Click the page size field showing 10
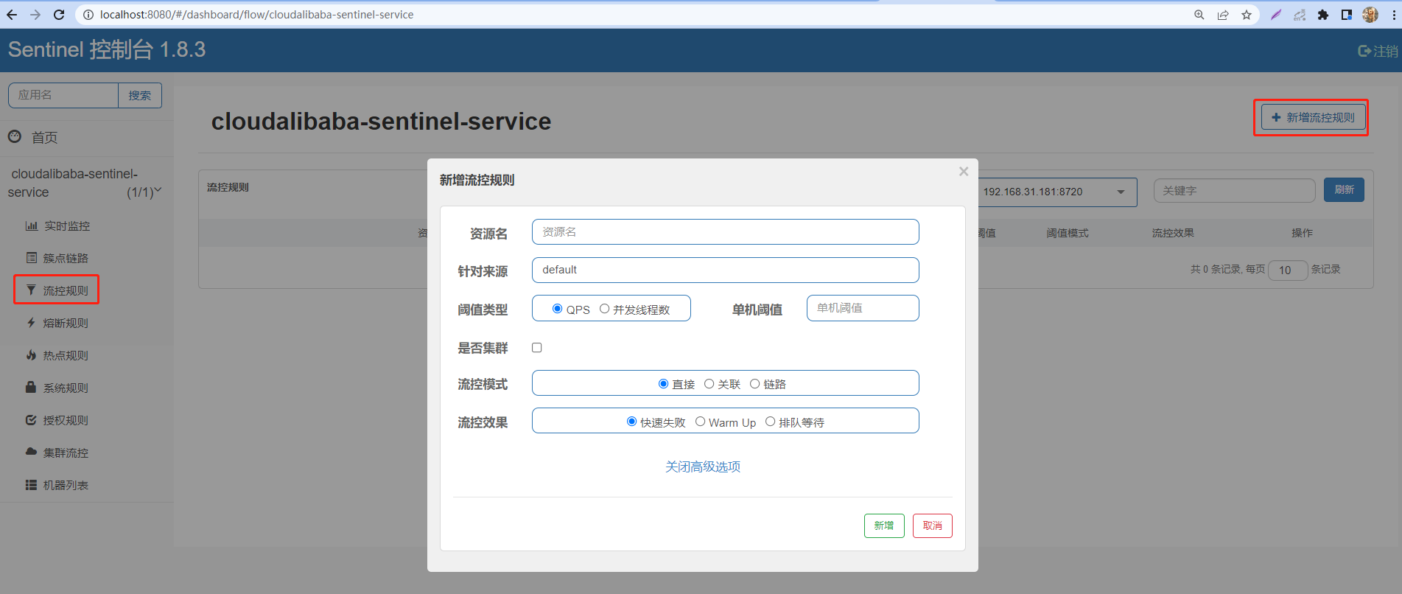 pyautogui.click(x=1288, y=270)
